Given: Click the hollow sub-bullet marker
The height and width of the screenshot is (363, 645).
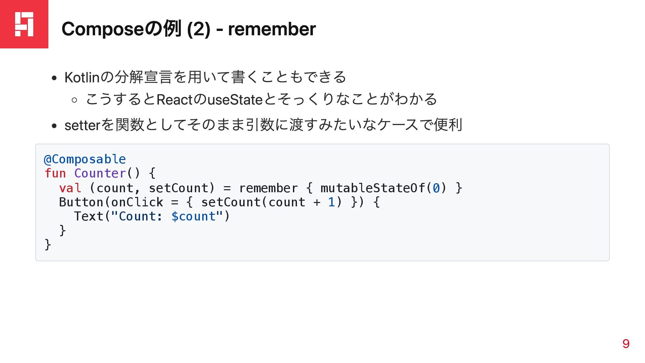Looking at the screenshot, I should pos(75,100).
